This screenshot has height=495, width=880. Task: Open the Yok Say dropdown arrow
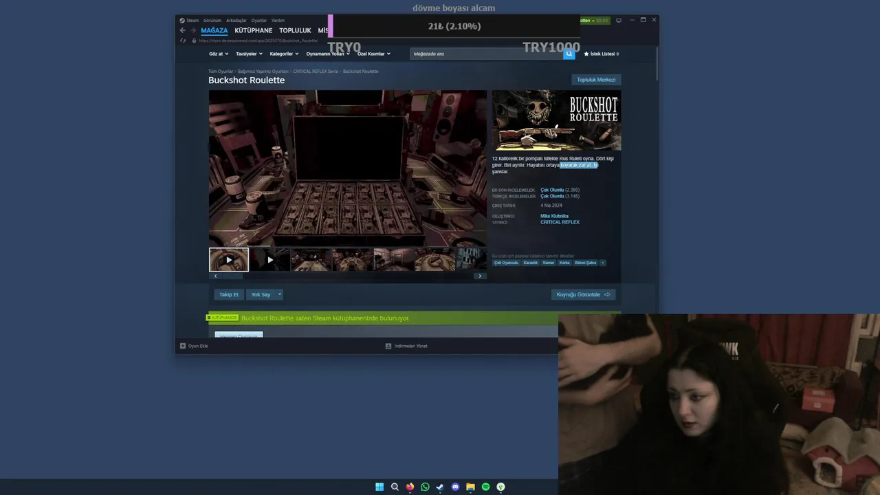(279, 294)
